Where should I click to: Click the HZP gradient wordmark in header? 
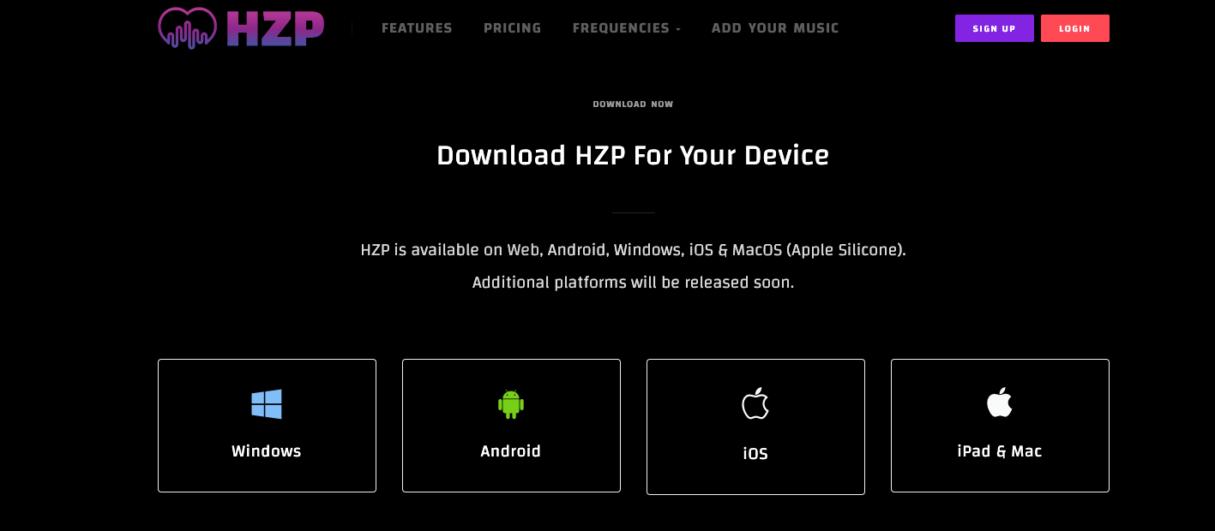pyautogui.click(x=275, y=27)
